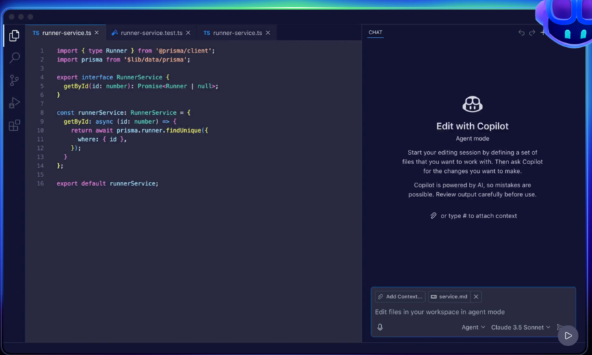592x355 pixels.
Task: Click 'RunnerService' in the interface declaration
Action: click(x=140, y=77)
